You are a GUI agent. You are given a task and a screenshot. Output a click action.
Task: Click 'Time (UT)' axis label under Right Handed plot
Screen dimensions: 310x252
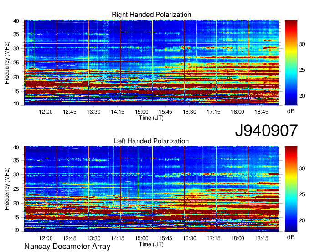[x=151, y=118]
